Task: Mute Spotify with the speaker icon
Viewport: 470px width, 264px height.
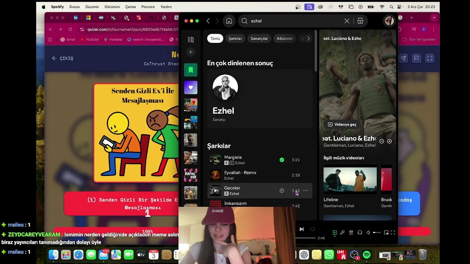Action: pyautogui.click(x=368, y=232)
